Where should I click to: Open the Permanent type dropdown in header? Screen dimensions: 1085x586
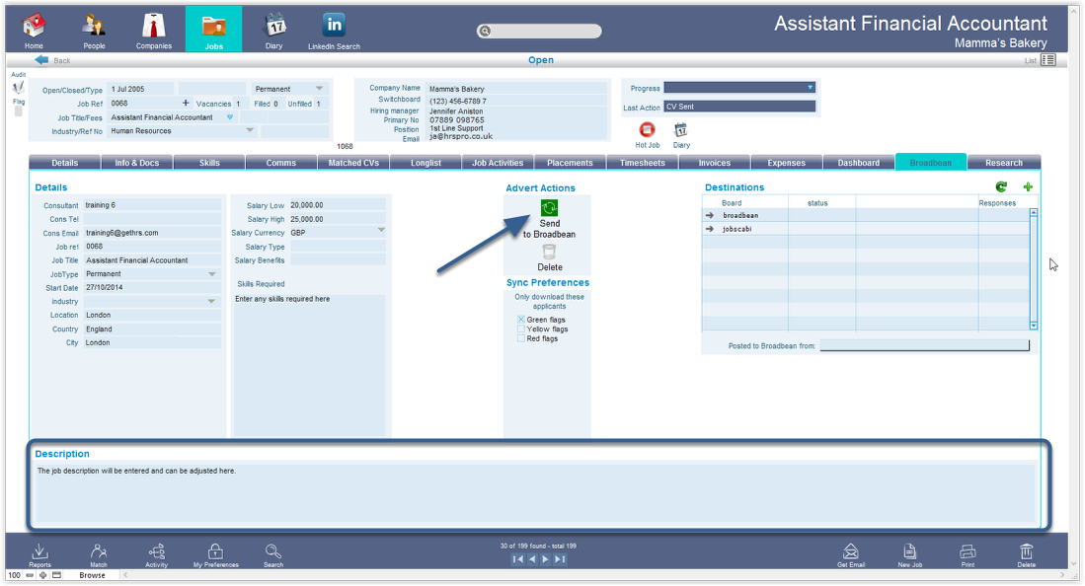coord(319,89)
